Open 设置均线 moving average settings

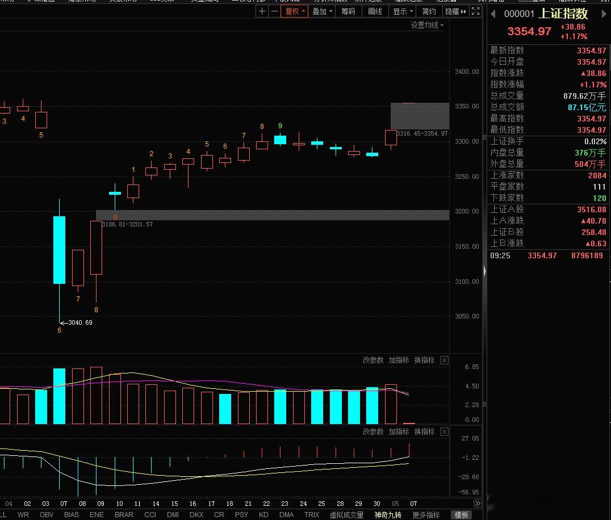click(427, 26)
